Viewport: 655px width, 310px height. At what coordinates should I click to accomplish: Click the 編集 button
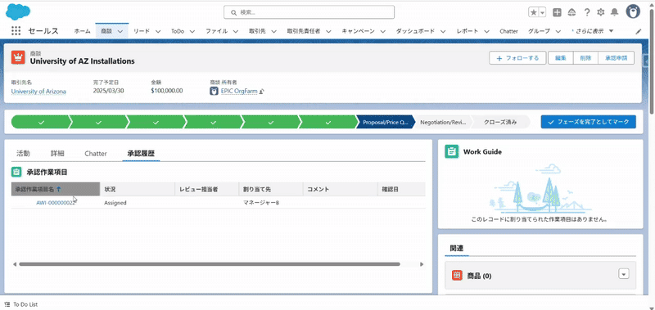coord(561,58)
